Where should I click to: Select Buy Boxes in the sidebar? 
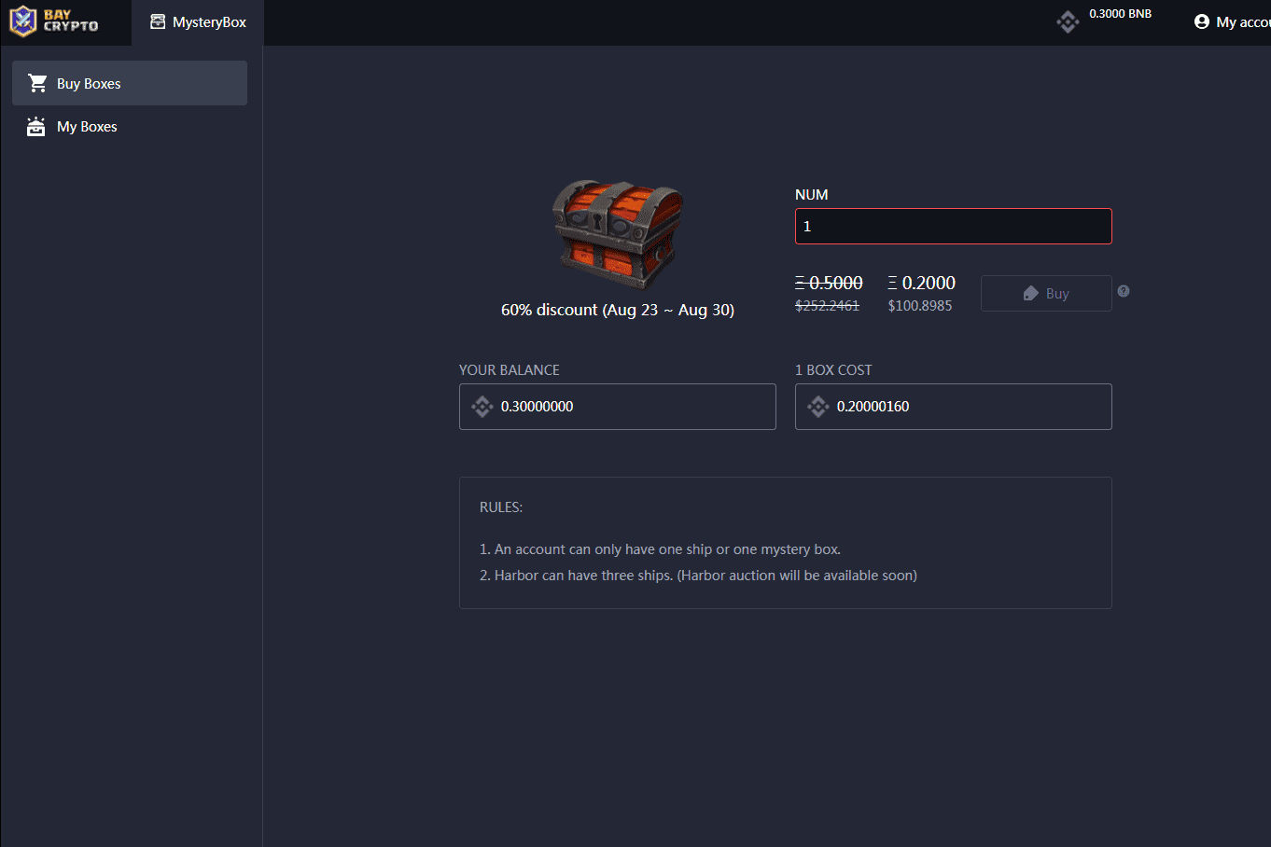tap(89, 82)
